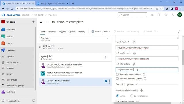Show info for Test results folder

coord(135,53)
